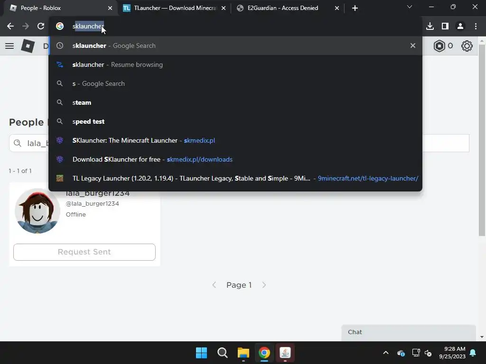Open a new browser tab
Screen dimensions: 486x364
pyautogui.click(x=355, y=8)
